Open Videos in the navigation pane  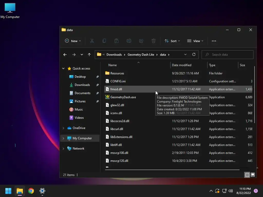(79, 117)
